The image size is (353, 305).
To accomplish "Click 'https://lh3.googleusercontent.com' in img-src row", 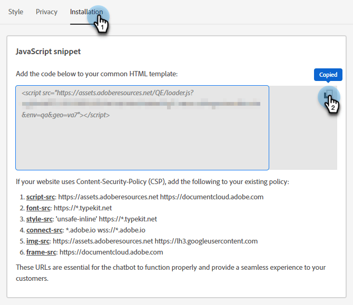I will tap(206, 241).
